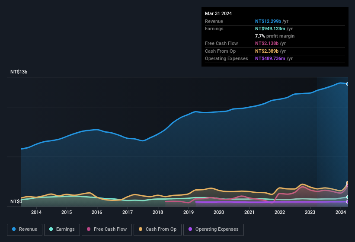
Task: Click the NT$12.299b revenue value
Action: pos(268,21)
